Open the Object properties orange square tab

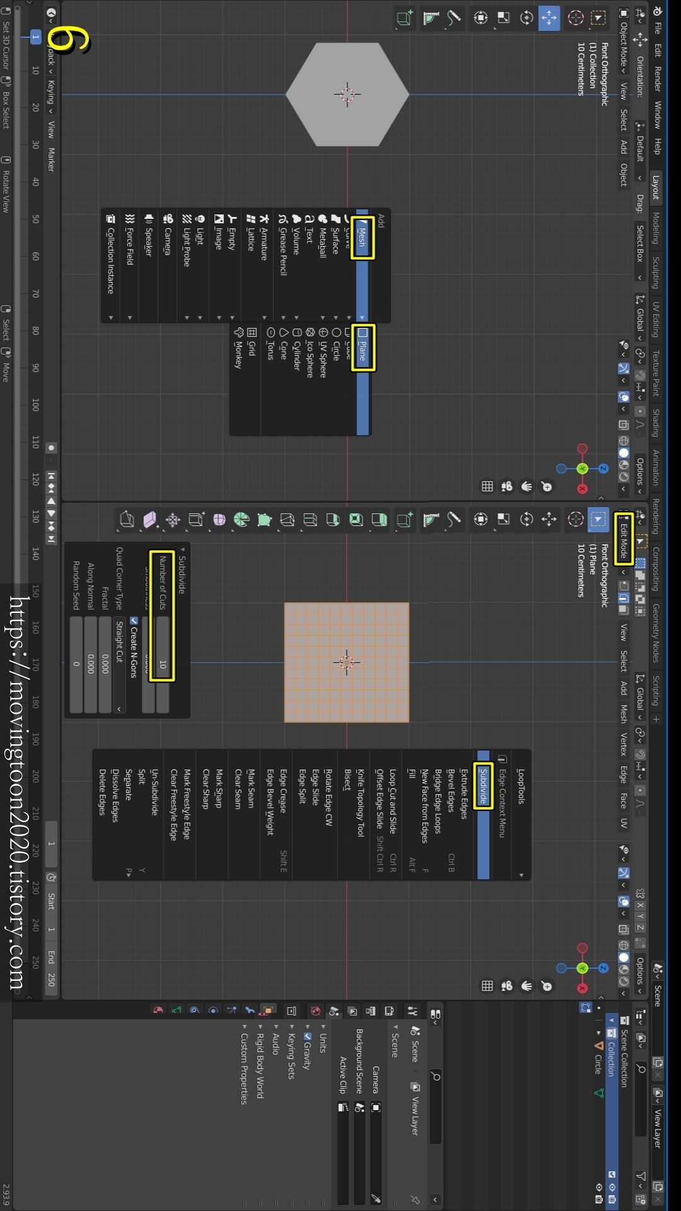click(x=268, y=1011)
